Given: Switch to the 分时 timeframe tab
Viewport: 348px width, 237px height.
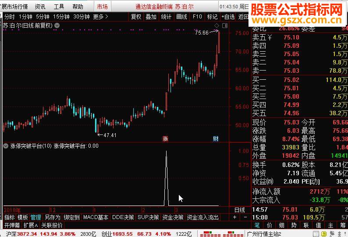Looking at the screenshot, I should [x=9, y=17].
